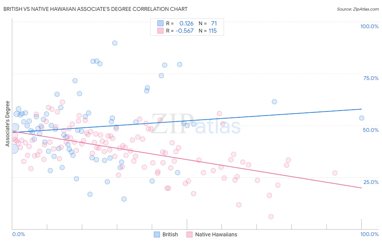Click the pink swatch beside R = -0.567
This screenshot has height=242, width=382.
click(161, 31)
